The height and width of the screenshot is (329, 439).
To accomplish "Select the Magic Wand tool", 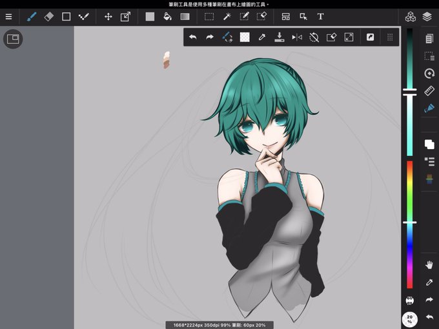I will [x=227, y=17].
